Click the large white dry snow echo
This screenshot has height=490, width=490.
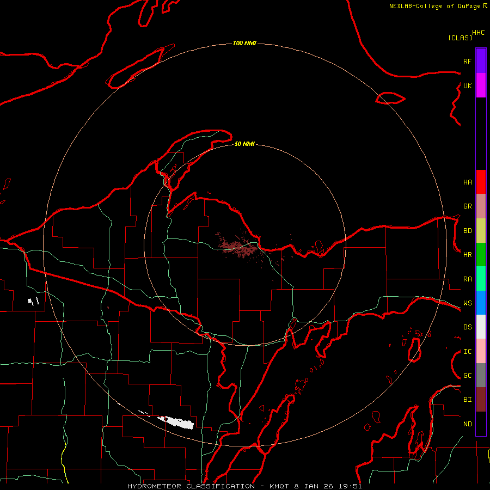(x=175, y=422)
